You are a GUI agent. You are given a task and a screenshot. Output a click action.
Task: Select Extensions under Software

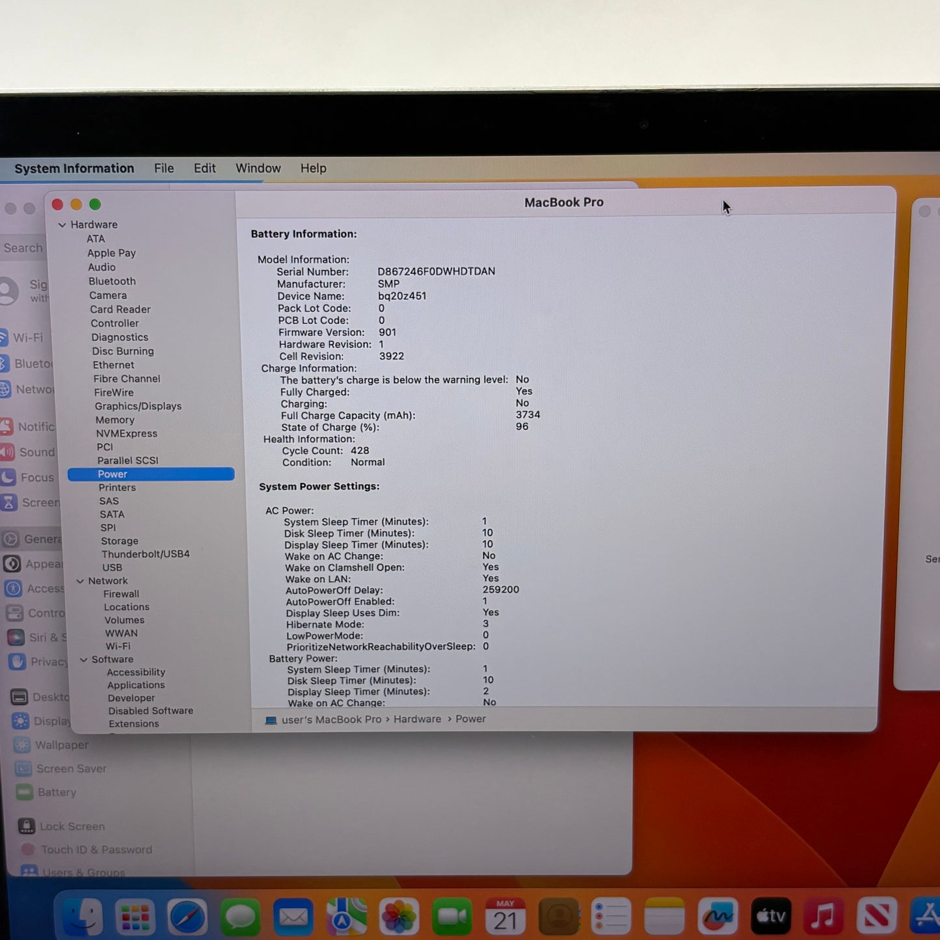pyautogui.click(x=134, y=723)
